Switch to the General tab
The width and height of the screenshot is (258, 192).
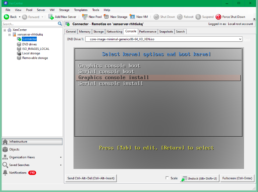click(x=71, y=32)
